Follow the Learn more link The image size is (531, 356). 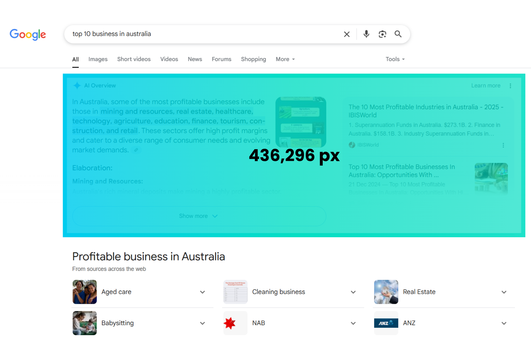coord(486,86)
